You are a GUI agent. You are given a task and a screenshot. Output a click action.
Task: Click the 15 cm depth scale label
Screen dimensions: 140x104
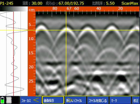31,53
